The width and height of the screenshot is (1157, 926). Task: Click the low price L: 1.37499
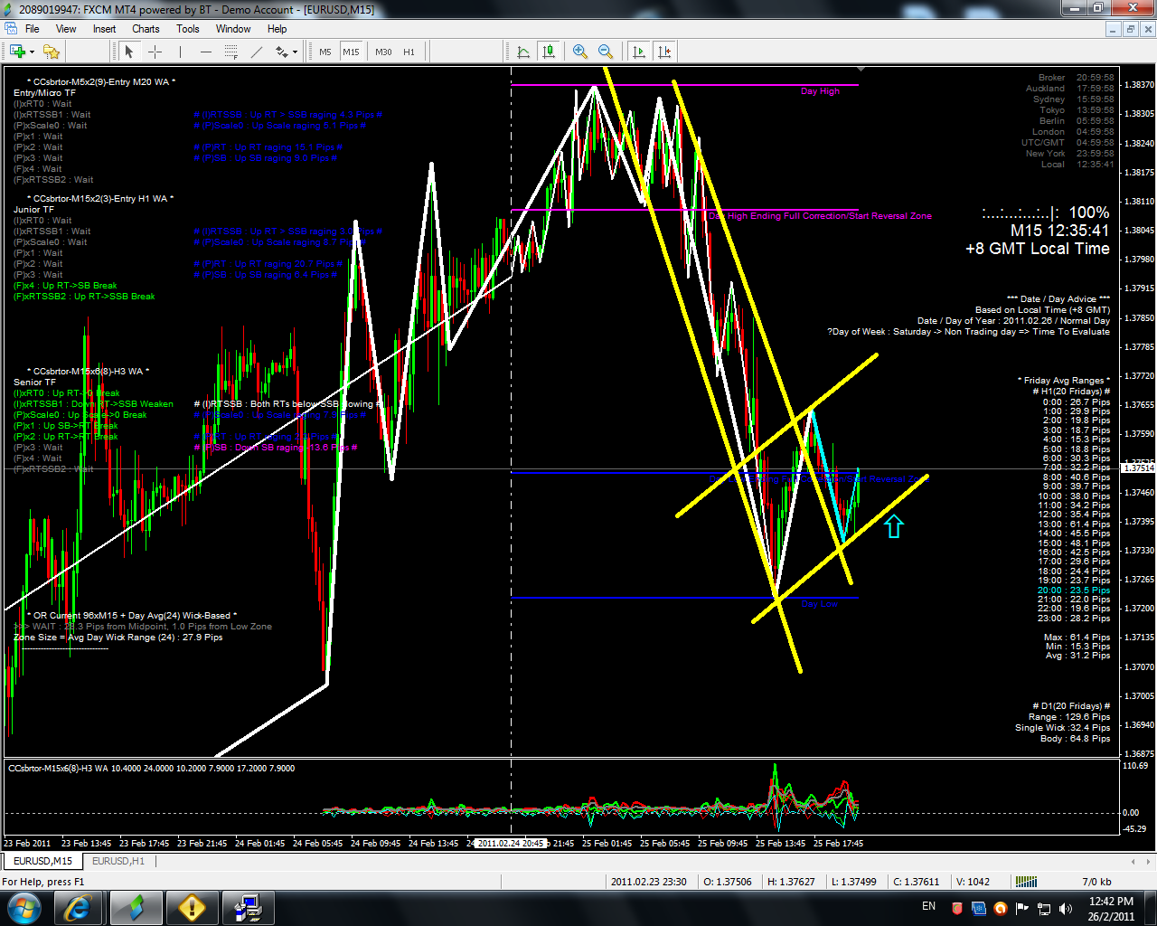tap(853, 882)
